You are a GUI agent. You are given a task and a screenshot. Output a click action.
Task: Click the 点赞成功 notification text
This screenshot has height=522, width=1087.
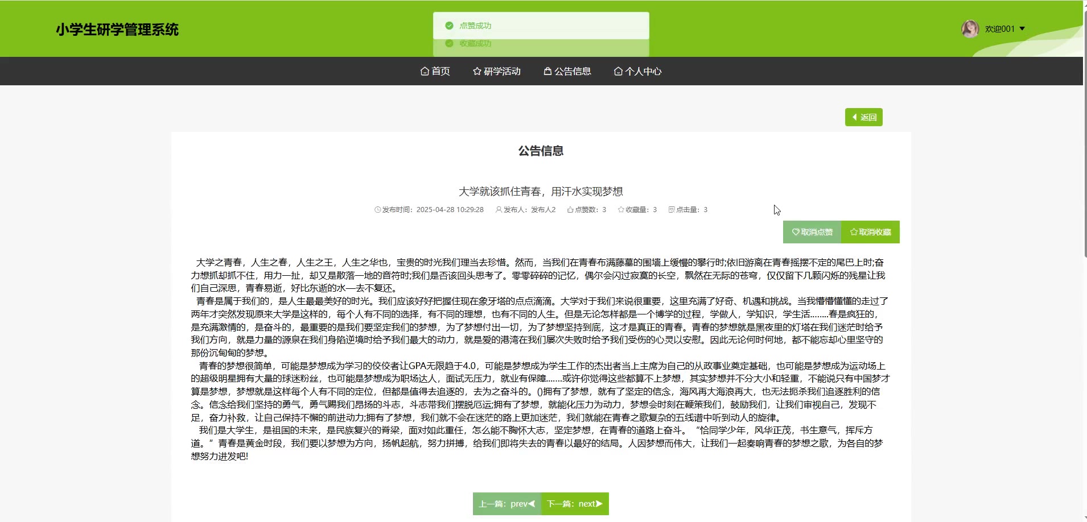(x=475, y=26)
